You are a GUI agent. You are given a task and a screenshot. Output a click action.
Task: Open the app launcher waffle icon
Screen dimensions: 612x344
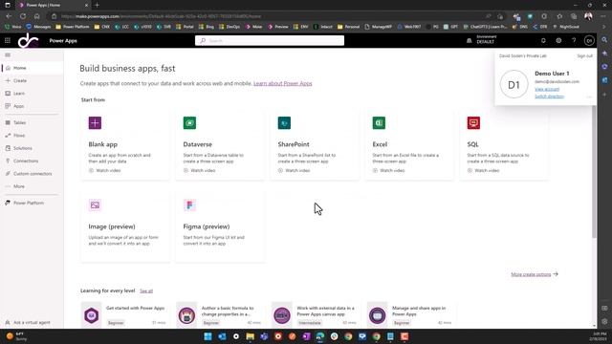tap(8, 40)
